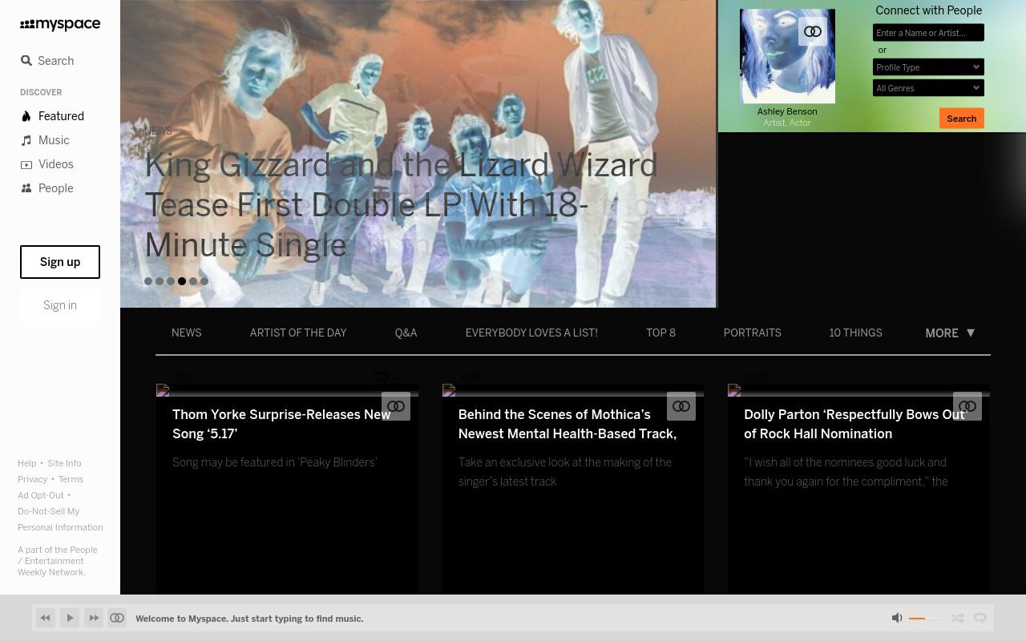Switch to the NEWS tab

[x=187, y=333]
